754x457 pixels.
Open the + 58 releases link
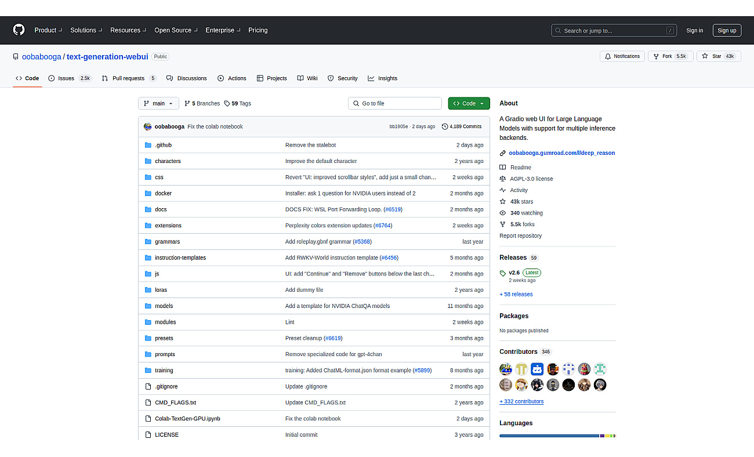tap(516, 295)
